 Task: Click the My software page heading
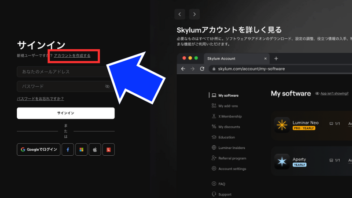coord(291,93)
